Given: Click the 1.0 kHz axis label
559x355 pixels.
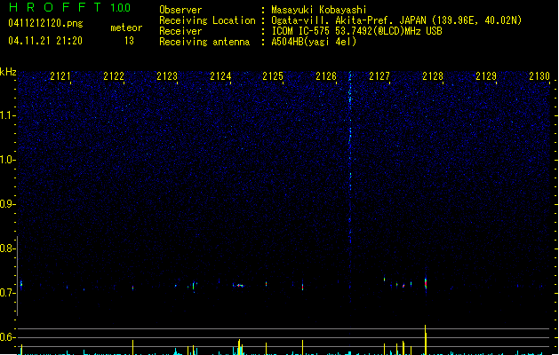Looking at the screenshot, I should click(x=7, y=160).
